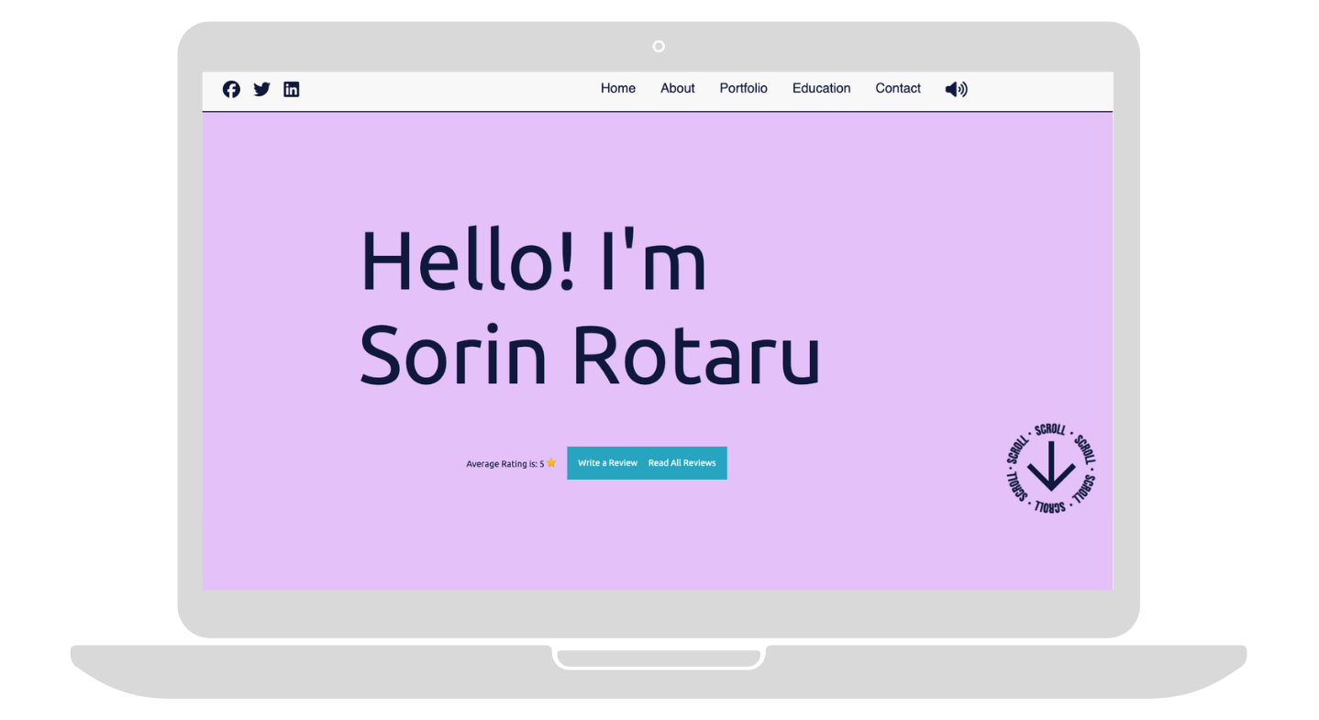Click the notch below the laptop screen
The width and height of the screenshot is (1319, 720).
659,658
